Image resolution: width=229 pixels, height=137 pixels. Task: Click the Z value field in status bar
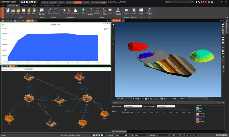pyautogui.click(x=140, y=135)
